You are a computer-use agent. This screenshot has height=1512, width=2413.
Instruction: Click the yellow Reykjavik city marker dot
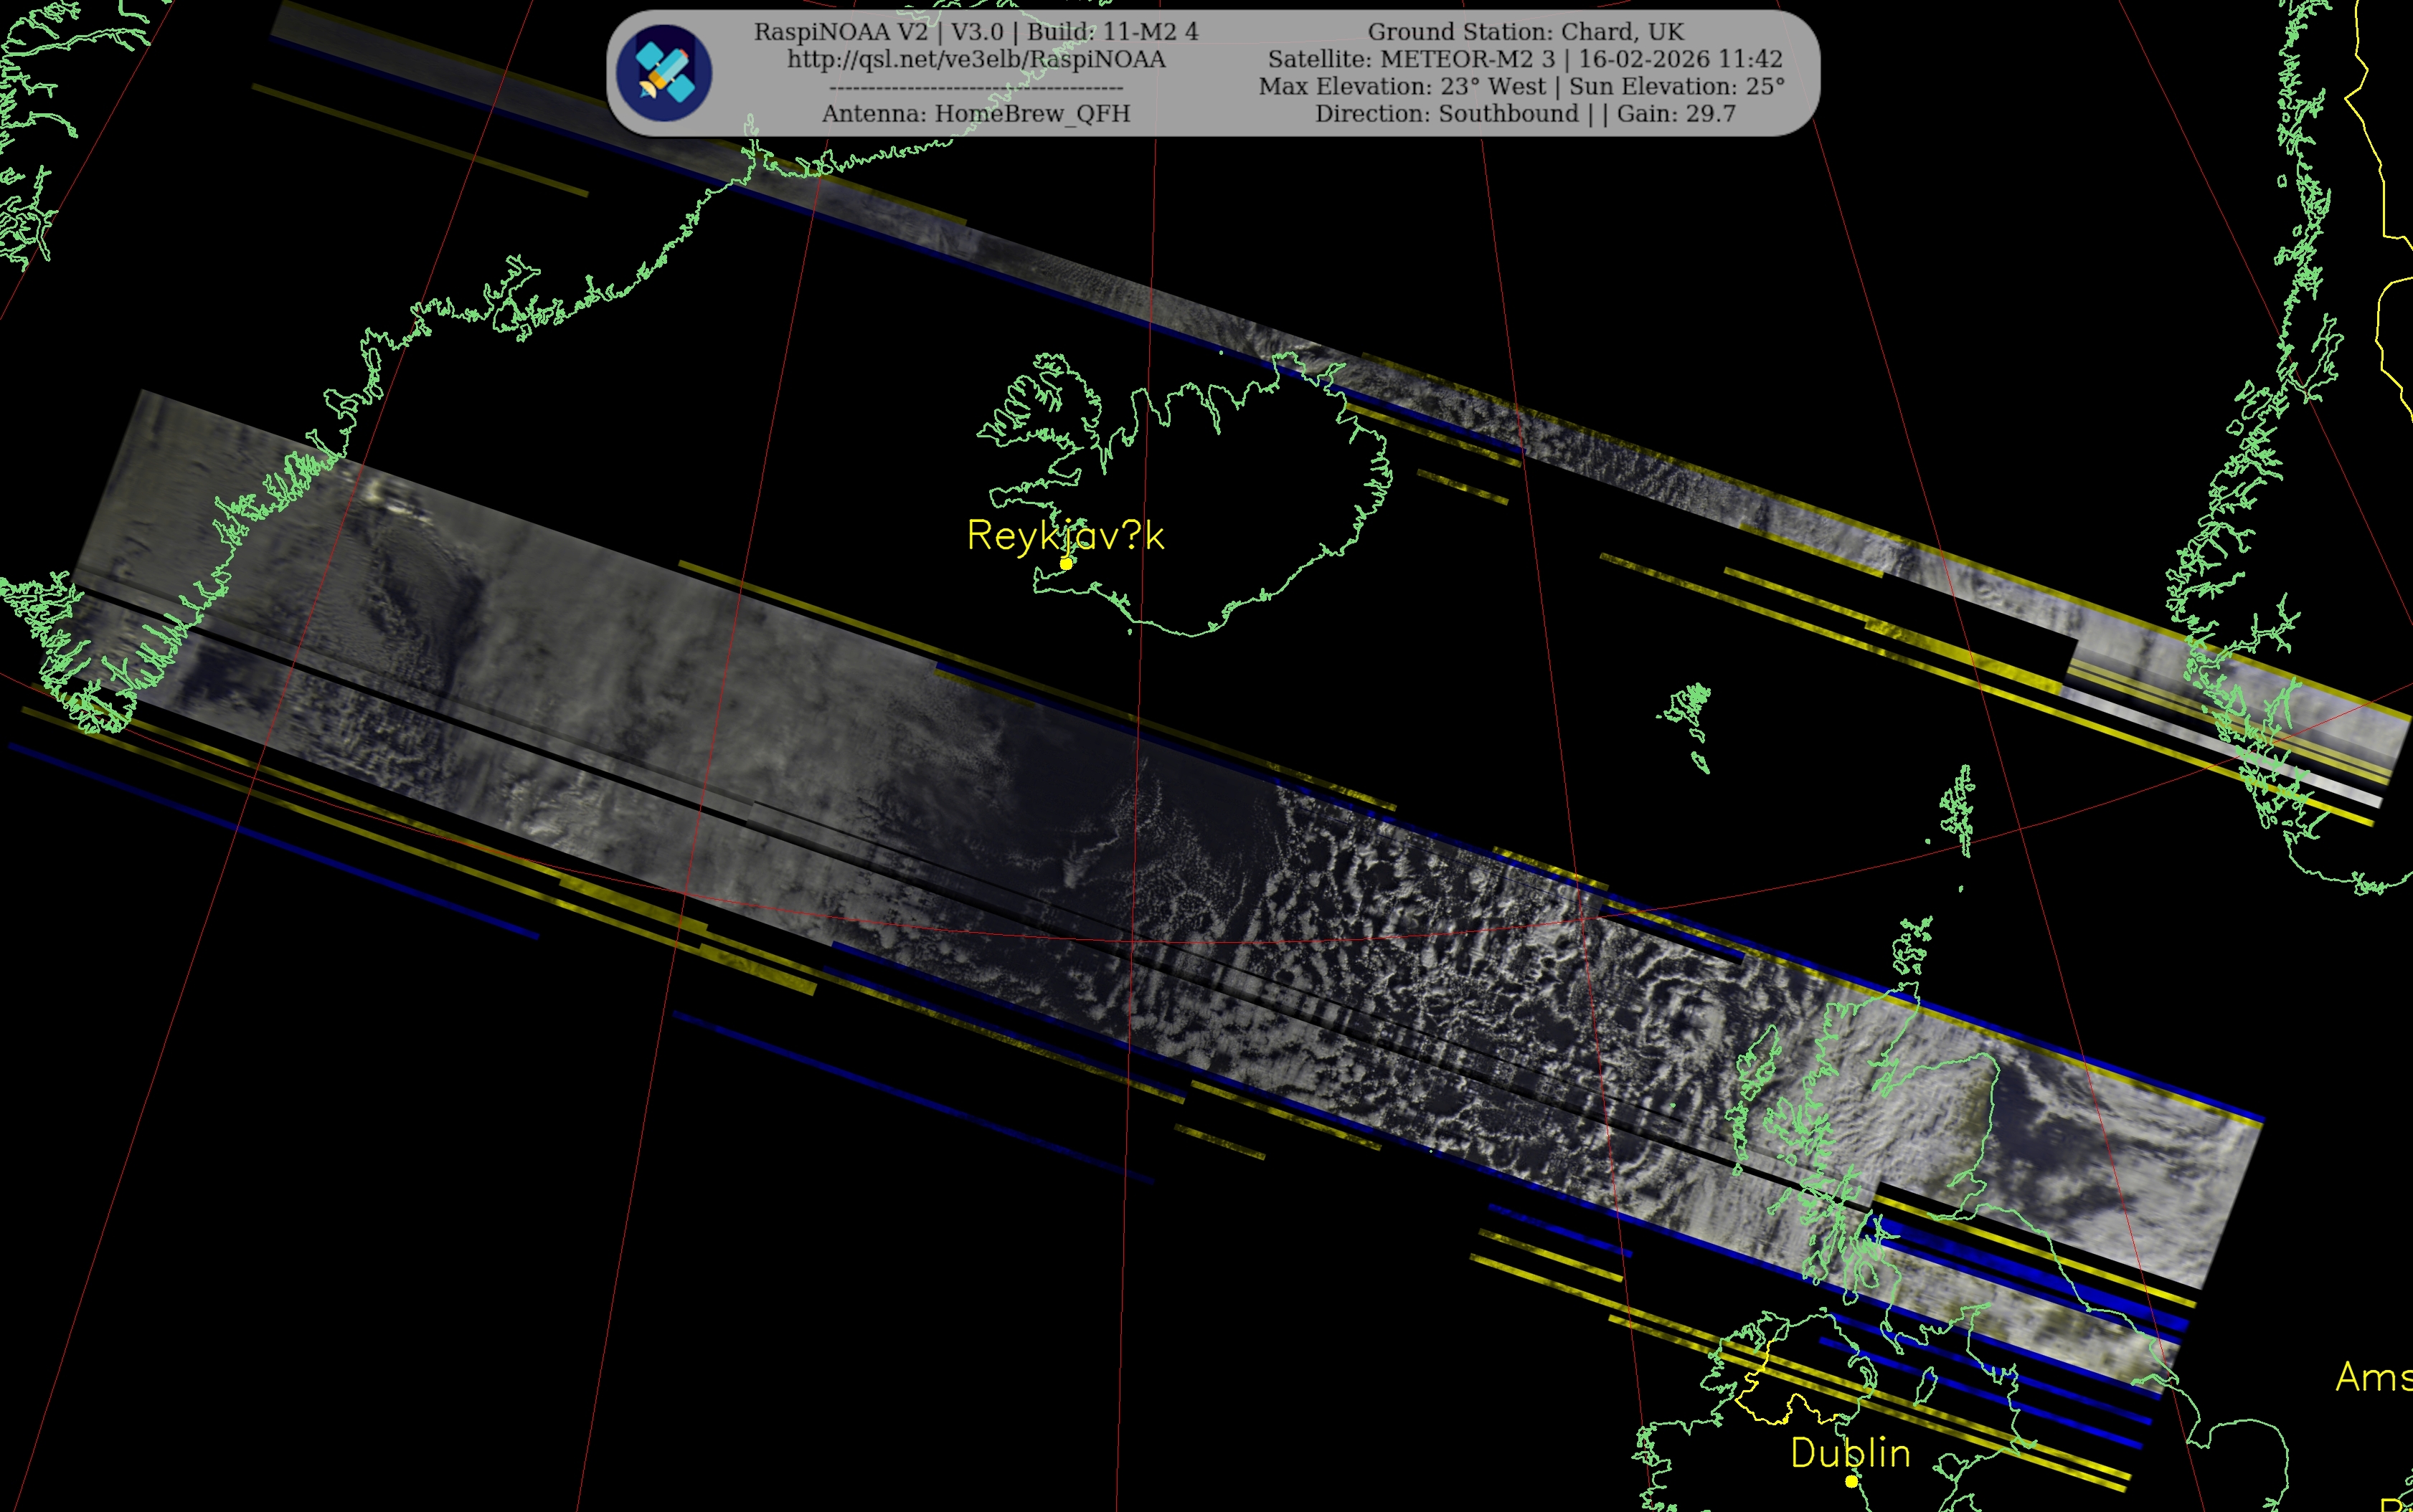click(x=1067, y=564)
